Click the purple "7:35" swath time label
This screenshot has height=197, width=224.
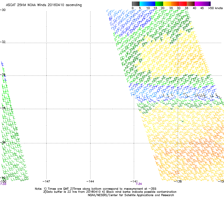pos(3,184)
